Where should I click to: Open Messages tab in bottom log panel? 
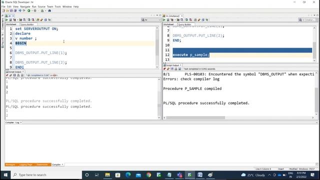pos(10,164)
